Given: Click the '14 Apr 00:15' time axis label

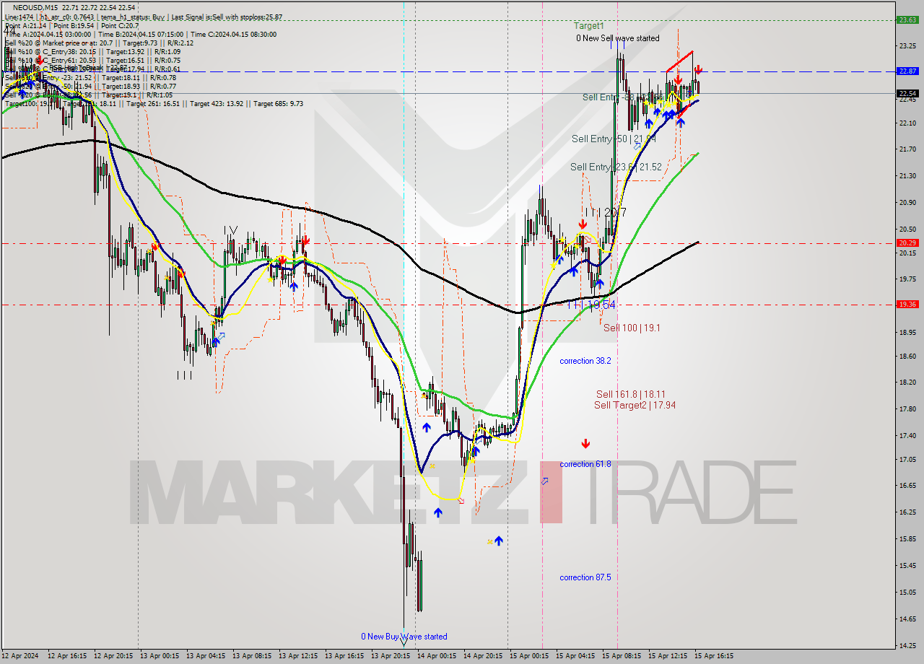Looking at the screenshot, I should (x=437, y=656).
